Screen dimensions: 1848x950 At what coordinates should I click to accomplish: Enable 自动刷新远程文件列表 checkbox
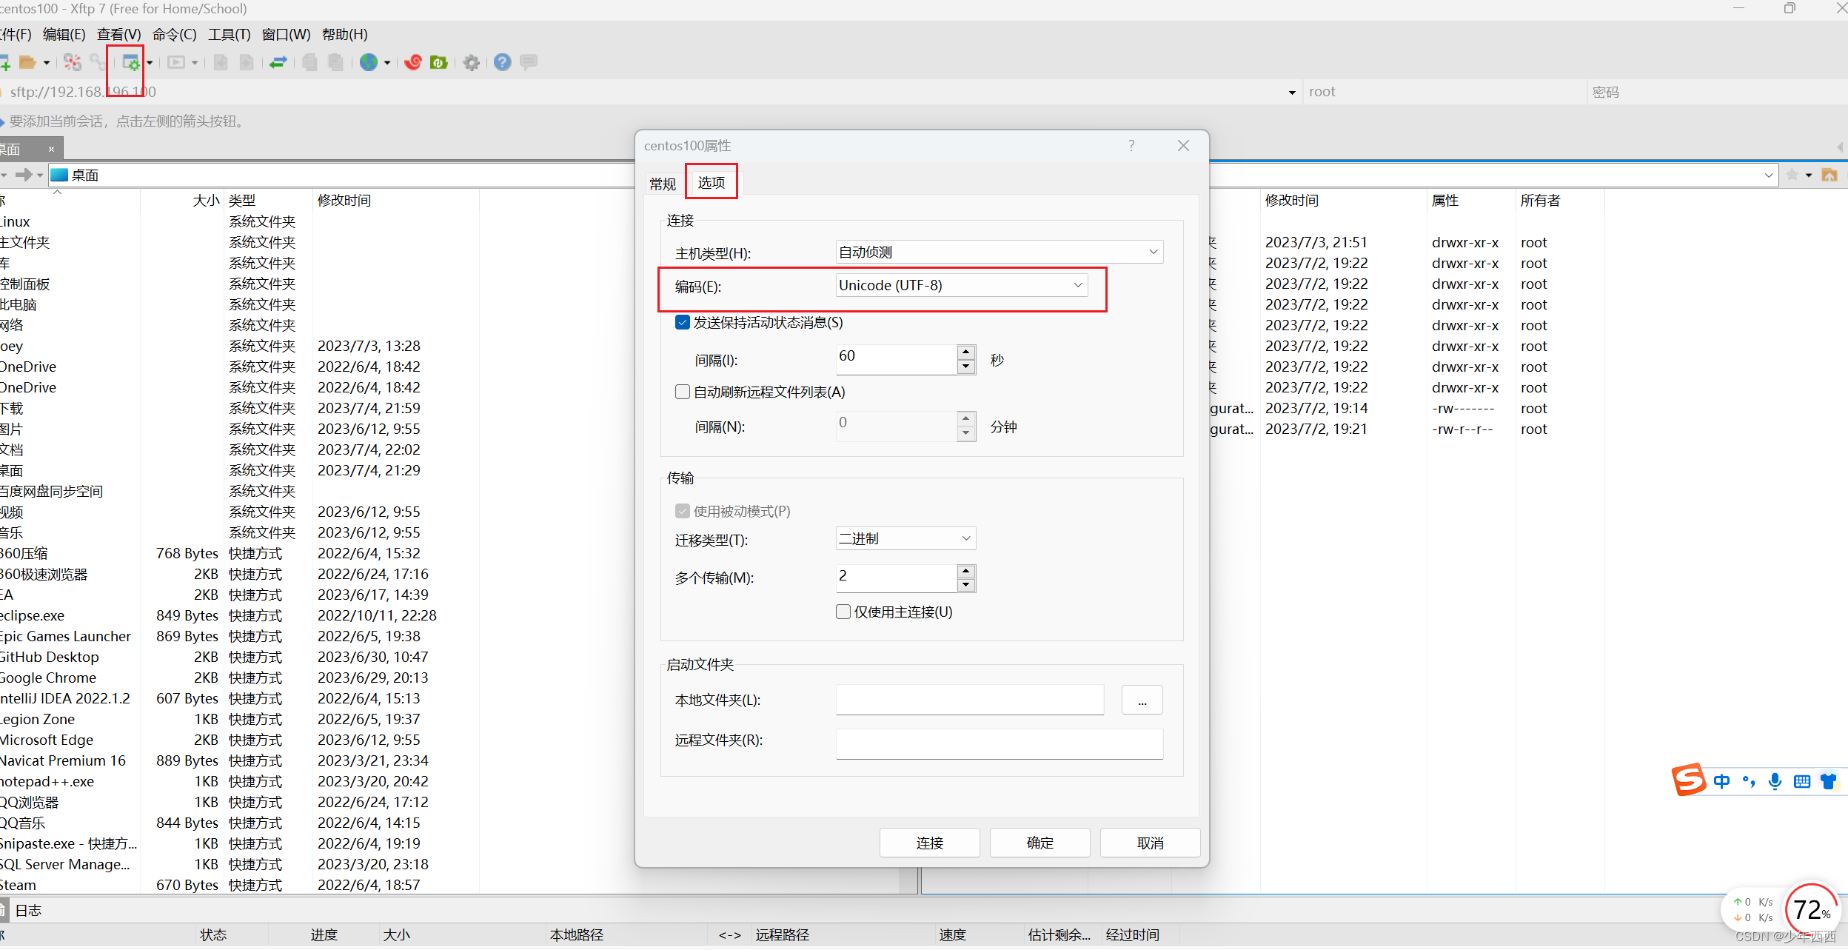click(x=683, y=392)
